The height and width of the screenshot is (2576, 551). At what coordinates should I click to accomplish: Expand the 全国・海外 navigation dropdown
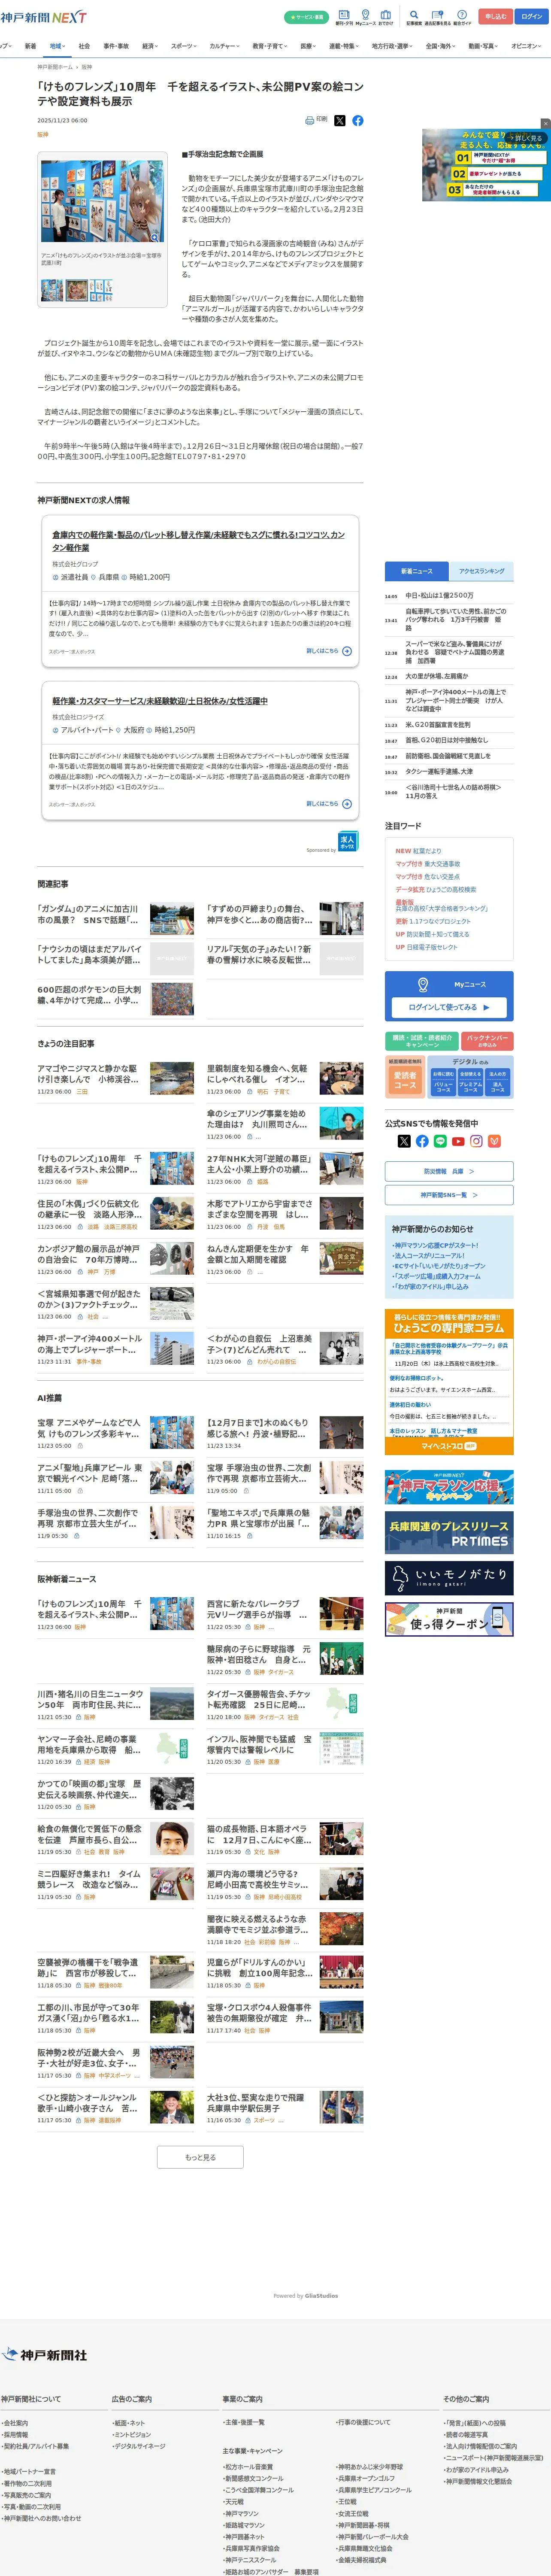pyautogui.click(x=440, y=46)
